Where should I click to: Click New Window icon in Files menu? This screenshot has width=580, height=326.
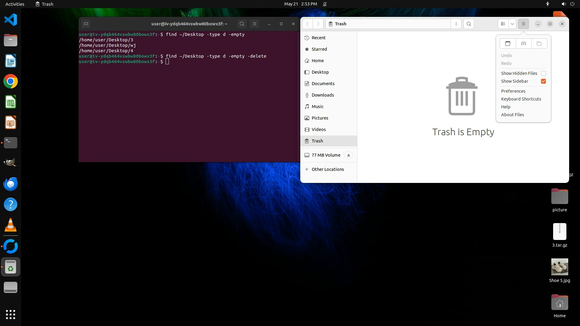tap(508, 44)
